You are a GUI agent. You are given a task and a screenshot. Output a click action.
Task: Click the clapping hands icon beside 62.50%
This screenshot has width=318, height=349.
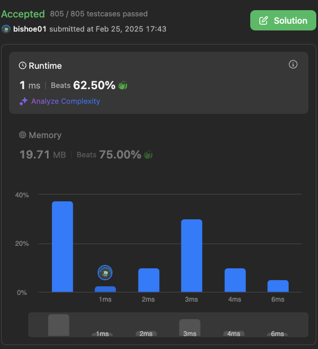123,85
